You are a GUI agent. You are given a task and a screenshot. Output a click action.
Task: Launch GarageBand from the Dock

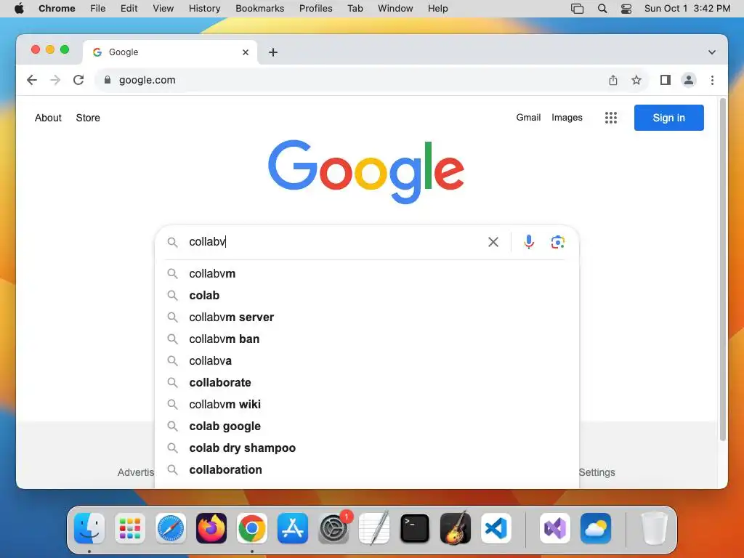(456, 528)
